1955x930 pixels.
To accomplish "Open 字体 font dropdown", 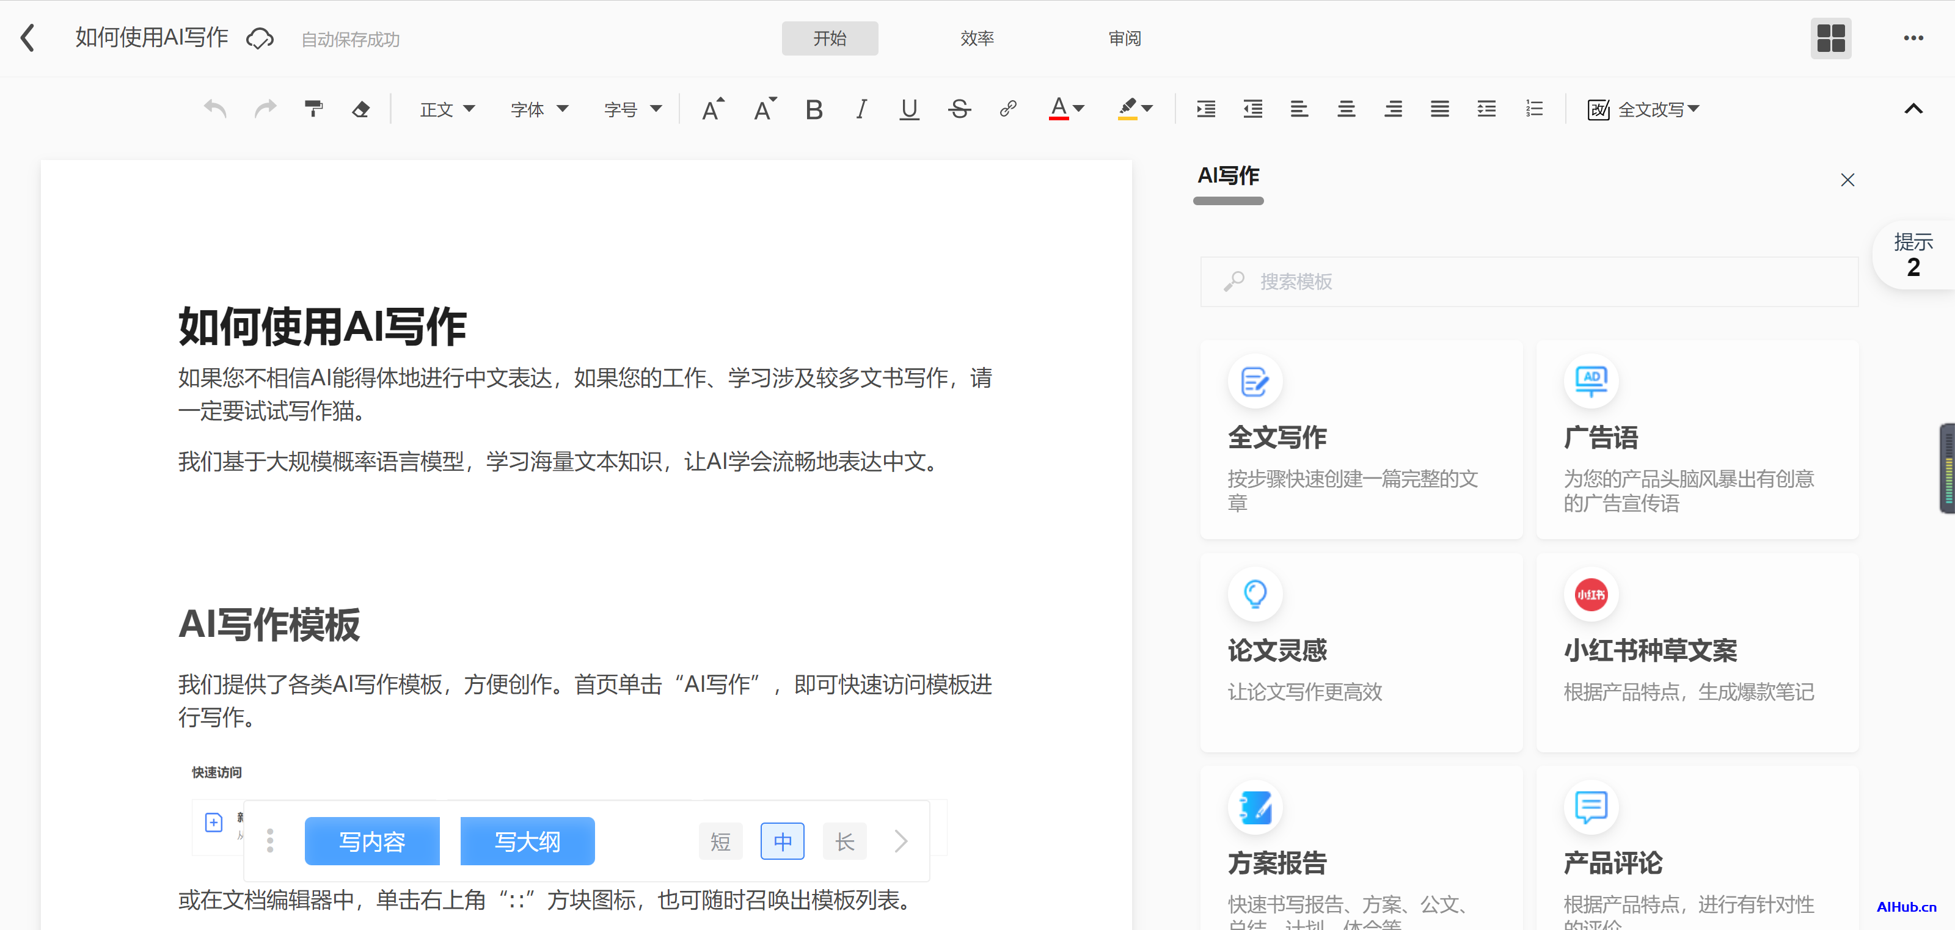I will click(539, 110).
